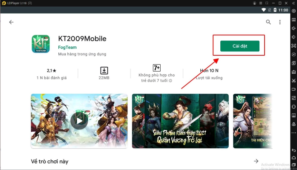Click the Wi-Fi status icon
Viewport: 297px width, 170px height.
point(264,10)
